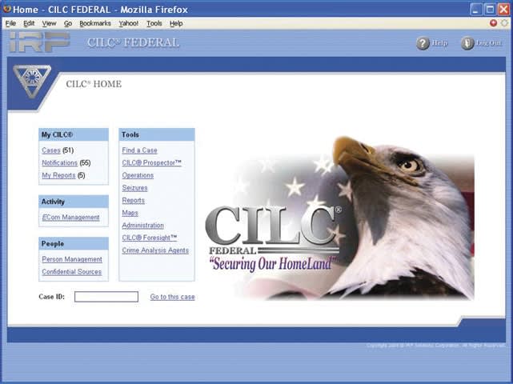513x384 pixels.
Task: Open the Go menu
Action: (68, 23)
